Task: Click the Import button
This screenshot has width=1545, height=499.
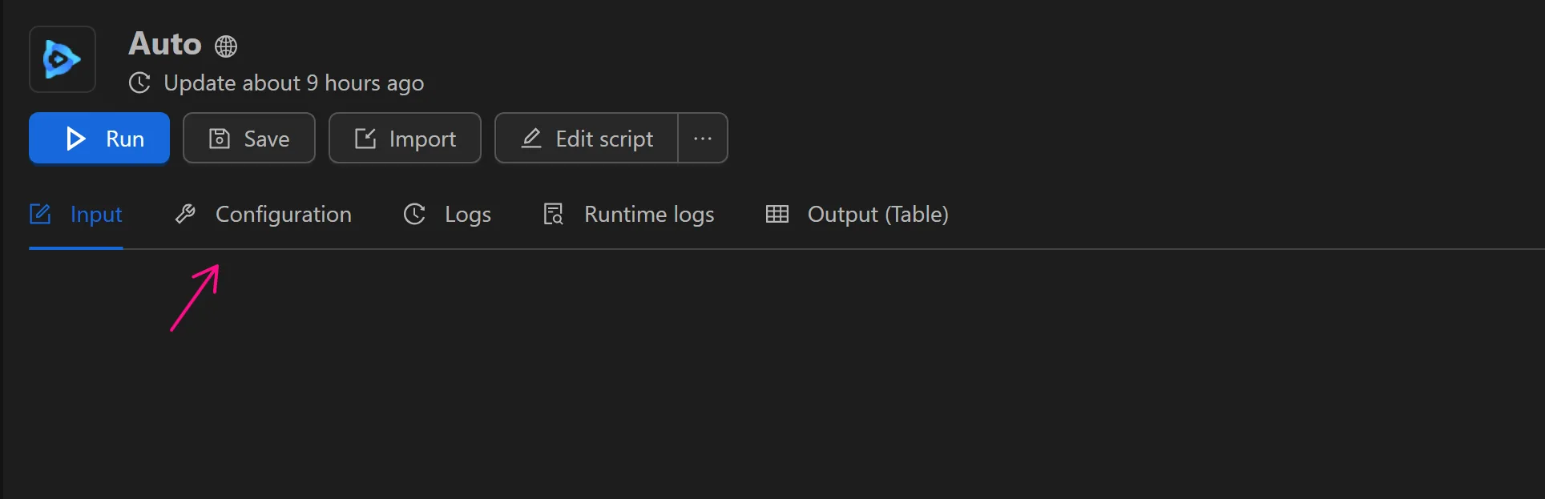Action: [x=405, y=138]
